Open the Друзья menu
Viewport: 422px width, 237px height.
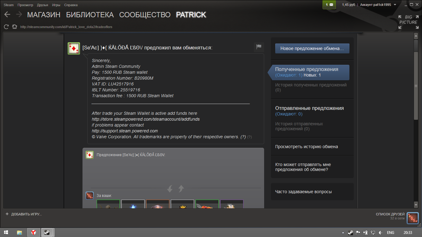(42, 5)
